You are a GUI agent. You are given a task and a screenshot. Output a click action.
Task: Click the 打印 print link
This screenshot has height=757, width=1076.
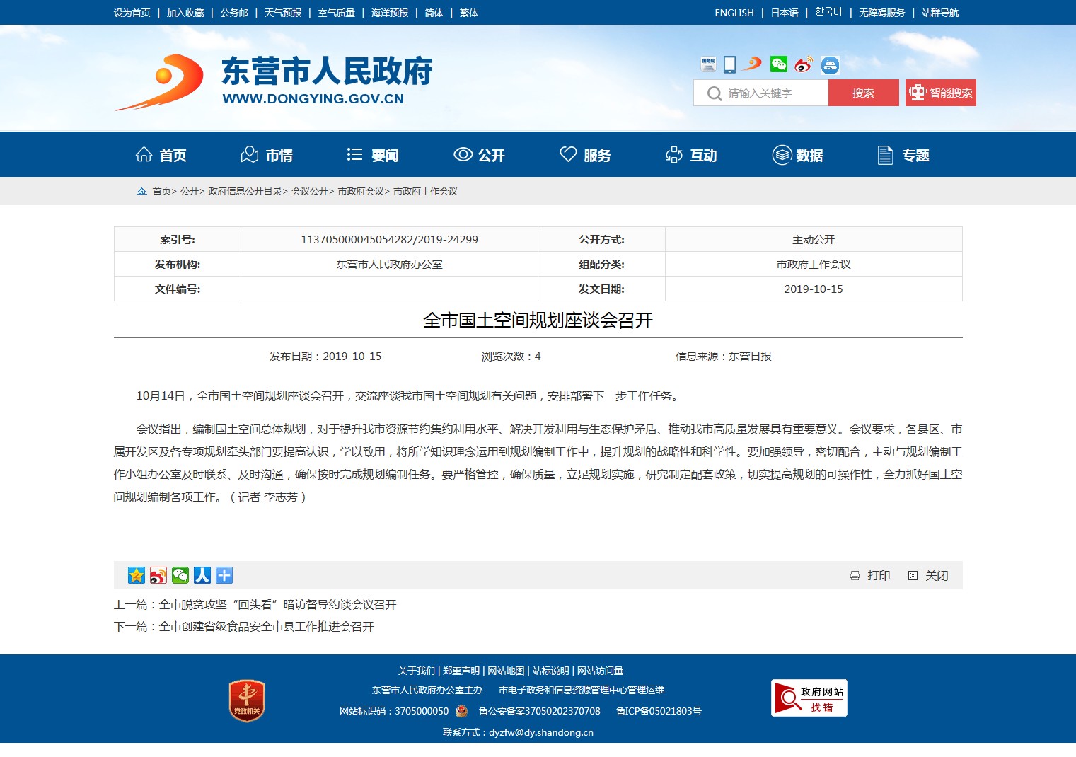[x=870, y=575]
